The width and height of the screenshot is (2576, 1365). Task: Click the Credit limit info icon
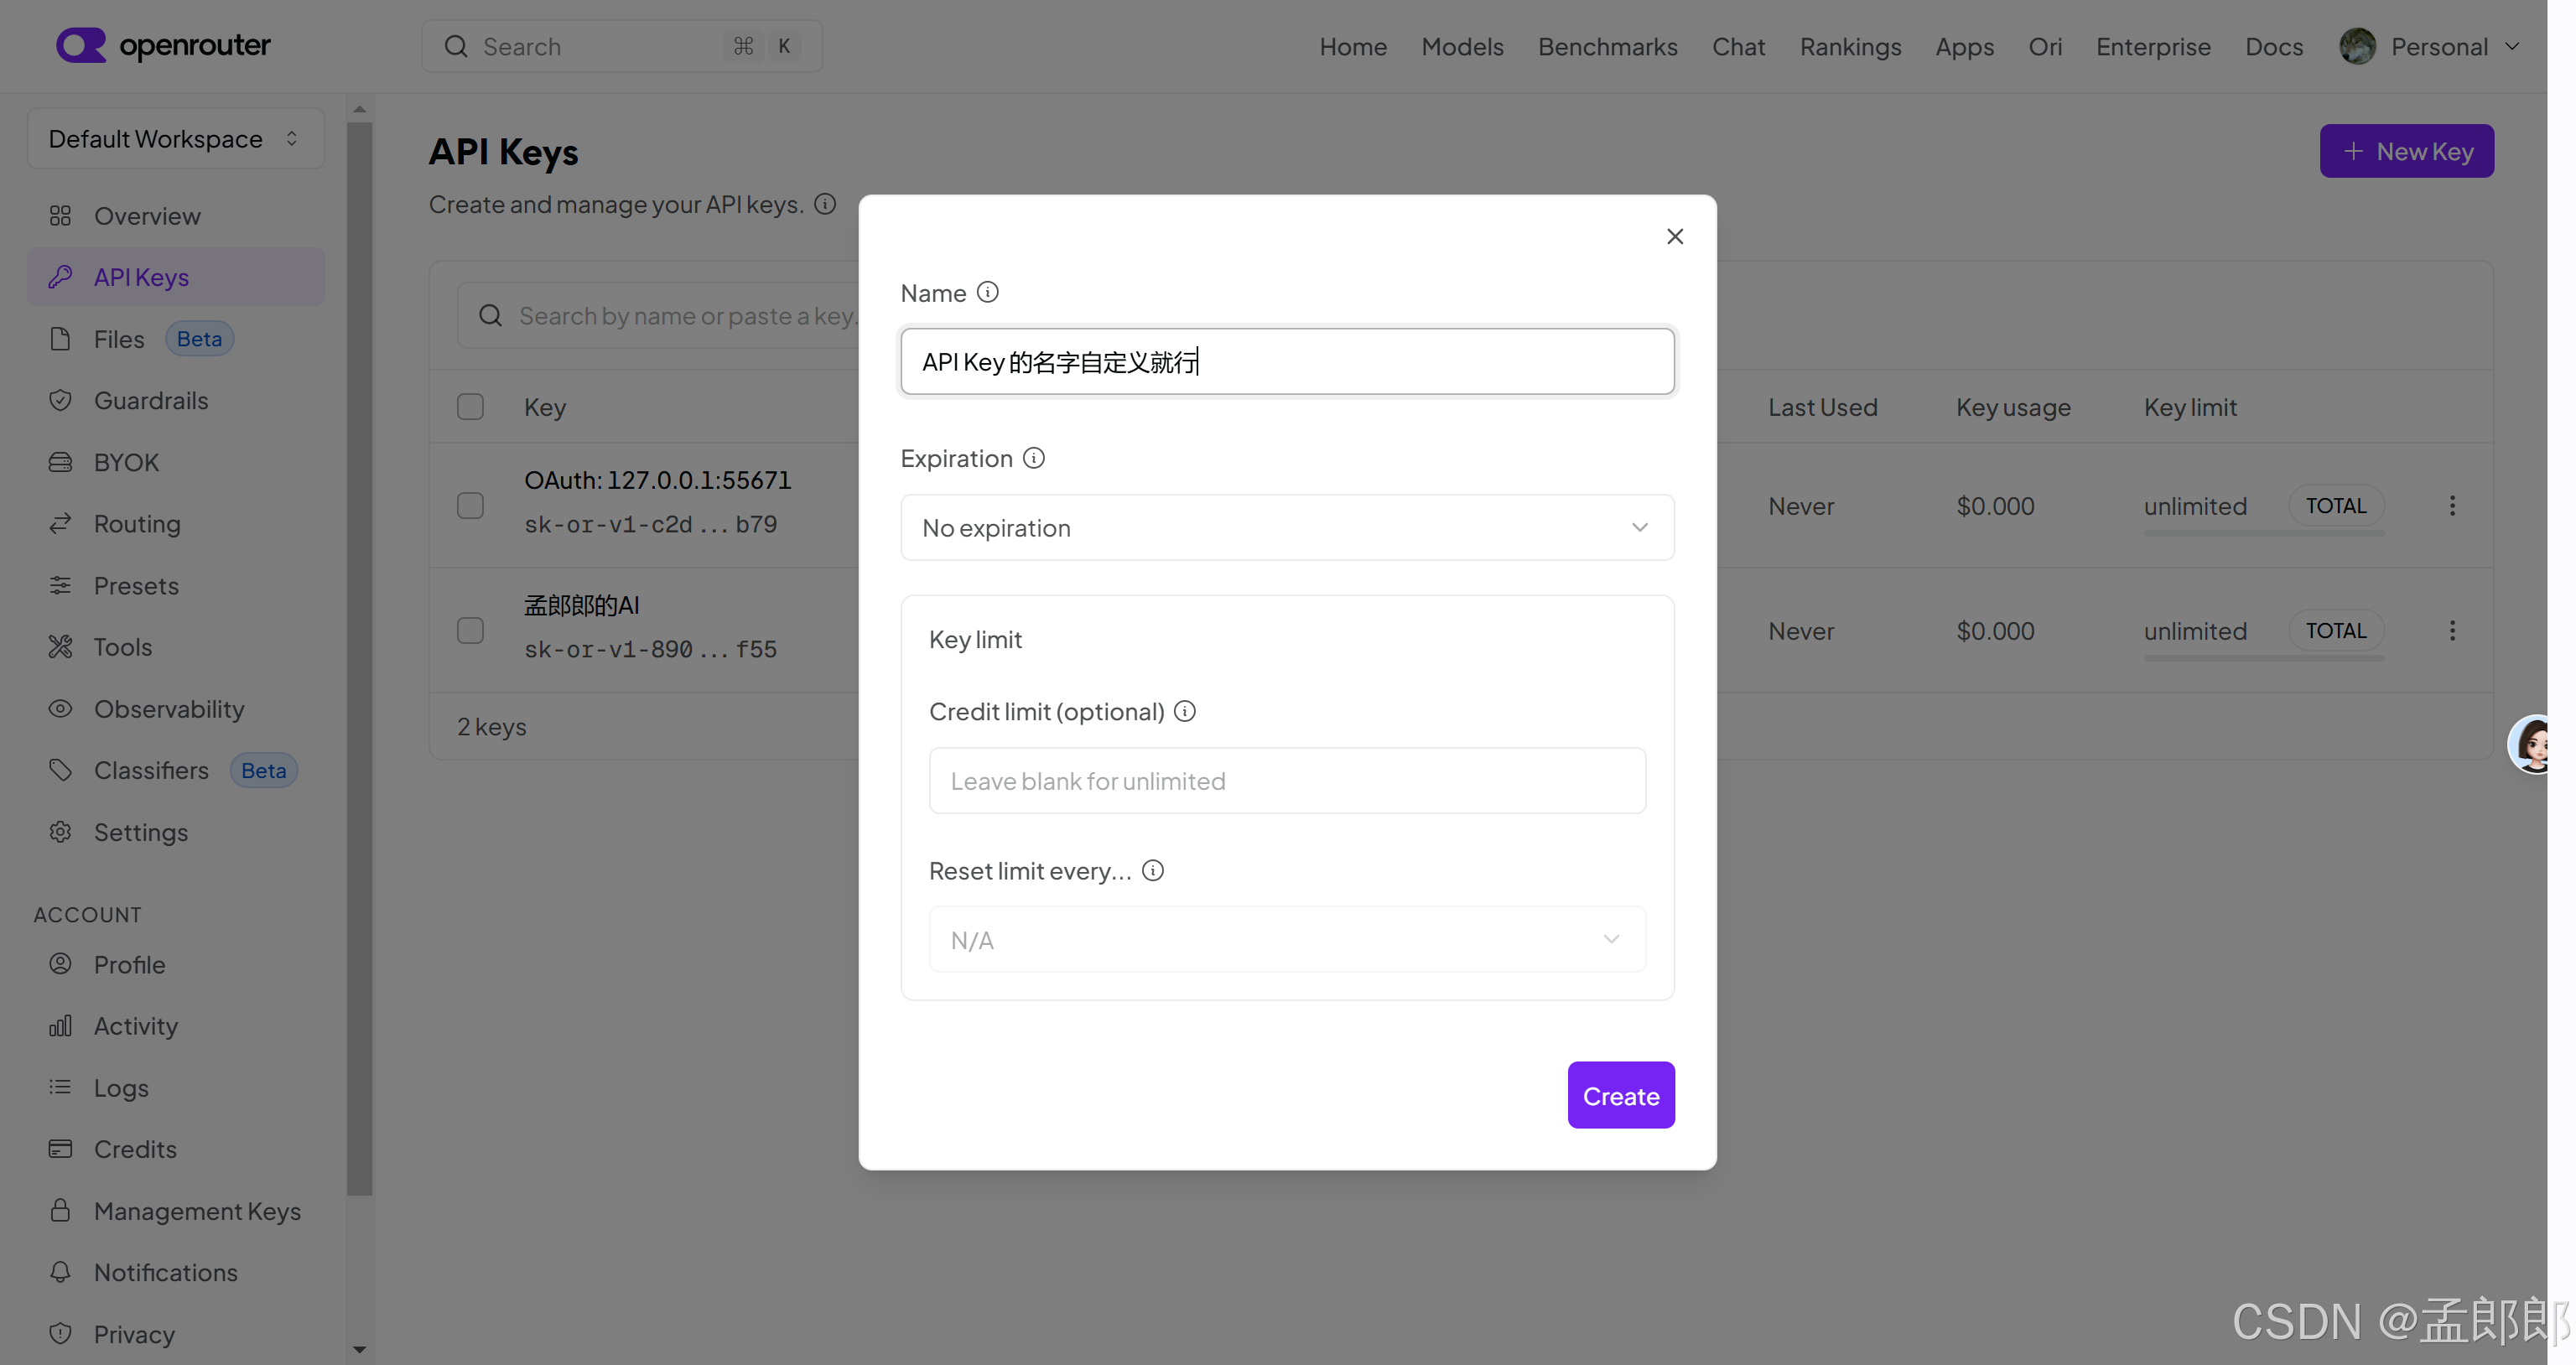coord(1185,711)
